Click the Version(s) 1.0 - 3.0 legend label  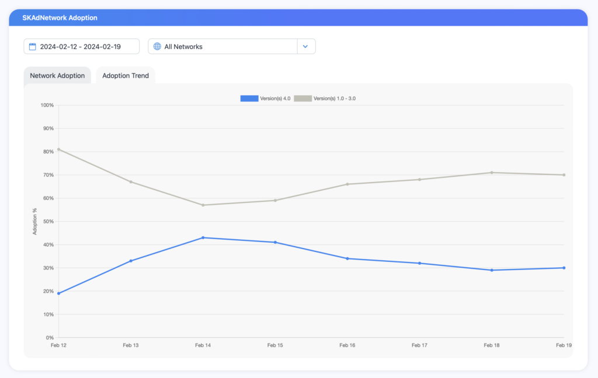(x=335, y=99)
